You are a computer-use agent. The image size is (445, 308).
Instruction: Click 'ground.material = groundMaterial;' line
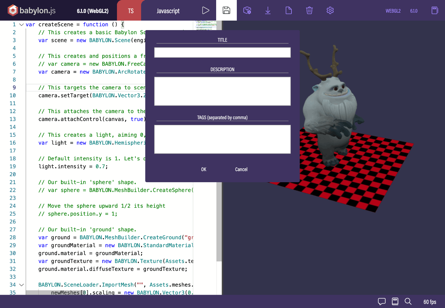[x=91, y=253]
